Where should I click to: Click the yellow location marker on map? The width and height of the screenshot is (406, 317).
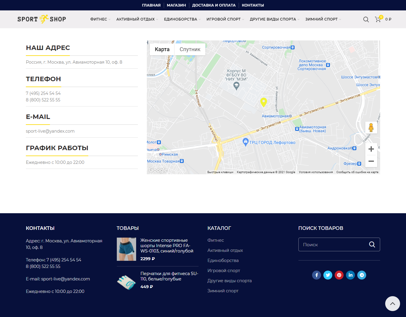(263, 102)
